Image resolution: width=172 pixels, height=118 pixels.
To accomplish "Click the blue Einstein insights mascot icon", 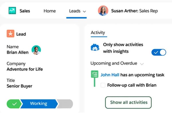I will [x=95, y=48].
